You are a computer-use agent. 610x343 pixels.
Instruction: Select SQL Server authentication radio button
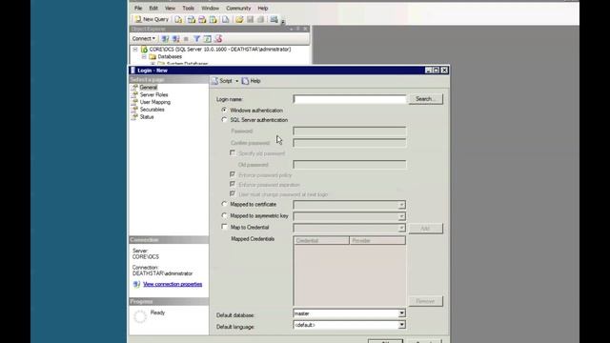[224, 120]
